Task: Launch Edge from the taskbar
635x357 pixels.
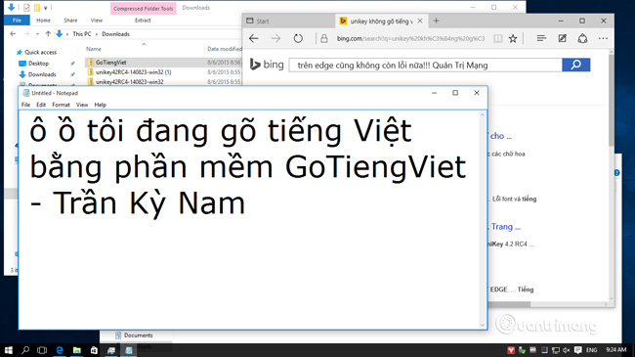Action: click(60, 350)
